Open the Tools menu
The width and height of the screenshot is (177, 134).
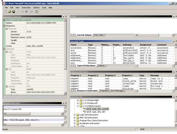coord(44,8)
